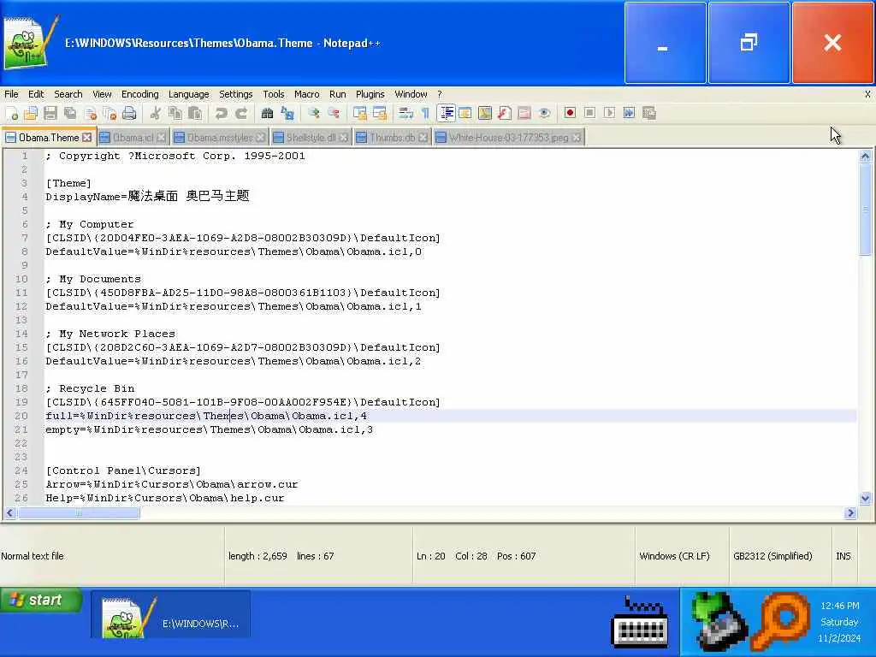Click the Stop Recording macro icon
This screenshot has height=657, width=876.
tap(589, 114)
